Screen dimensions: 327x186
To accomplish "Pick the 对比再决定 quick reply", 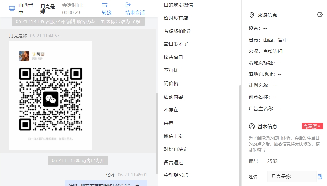I will point(176,149).
